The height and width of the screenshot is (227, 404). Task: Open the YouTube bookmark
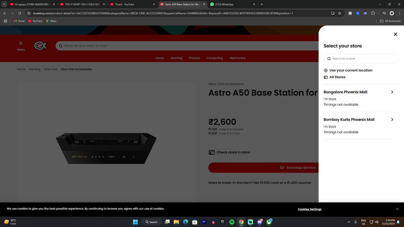pyautogui.click(x=35, y=21)
